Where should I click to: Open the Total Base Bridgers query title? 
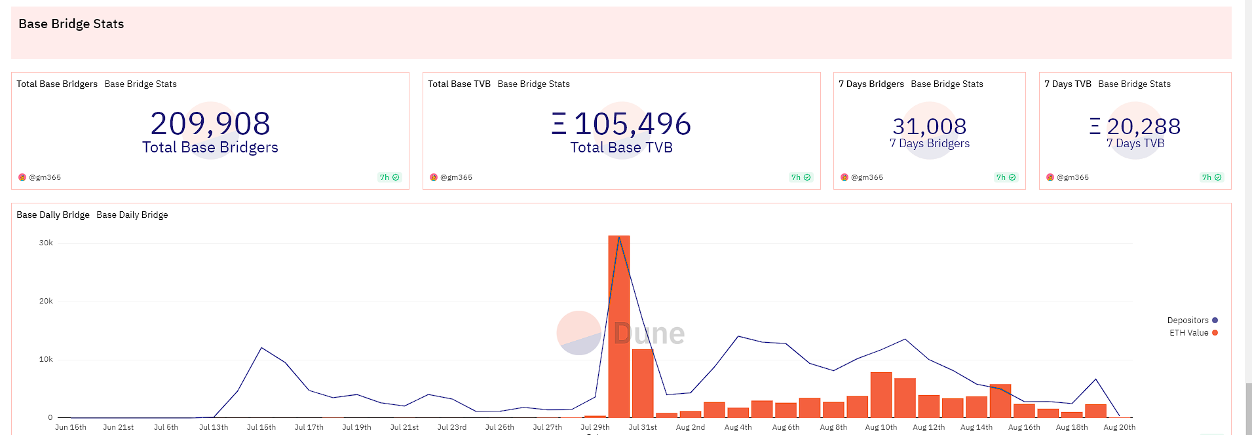pyautogui.click(x=57, y=84)
